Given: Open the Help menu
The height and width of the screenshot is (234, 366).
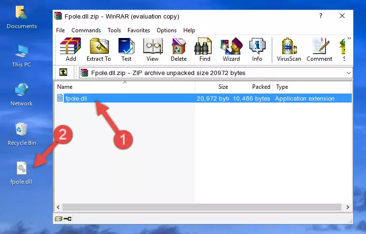Looking at the screenshot, I should coord(189,30).
